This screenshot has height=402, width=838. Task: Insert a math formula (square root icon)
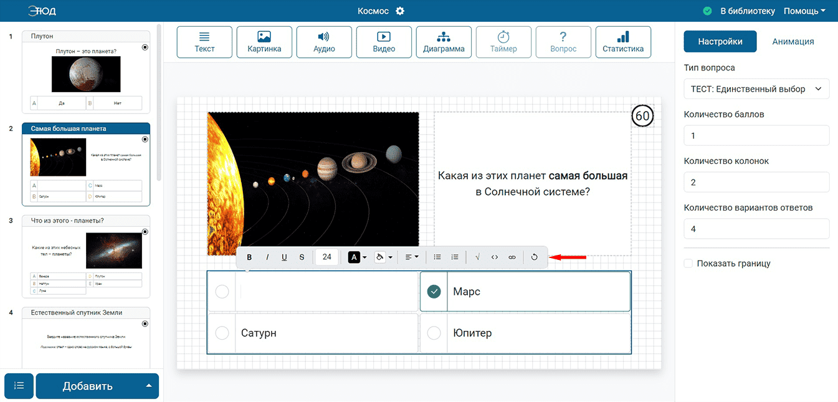(477, 257)
